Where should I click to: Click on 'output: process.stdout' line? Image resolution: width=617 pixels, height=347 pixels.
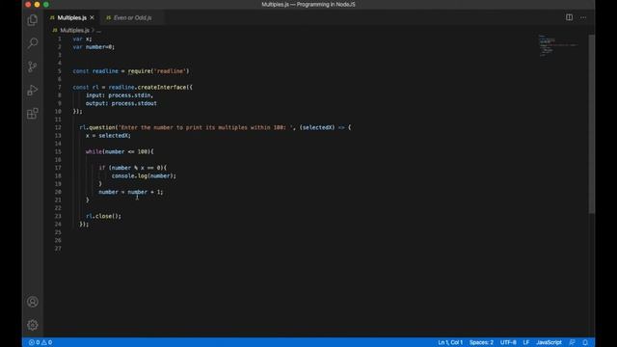pos(121,103)
